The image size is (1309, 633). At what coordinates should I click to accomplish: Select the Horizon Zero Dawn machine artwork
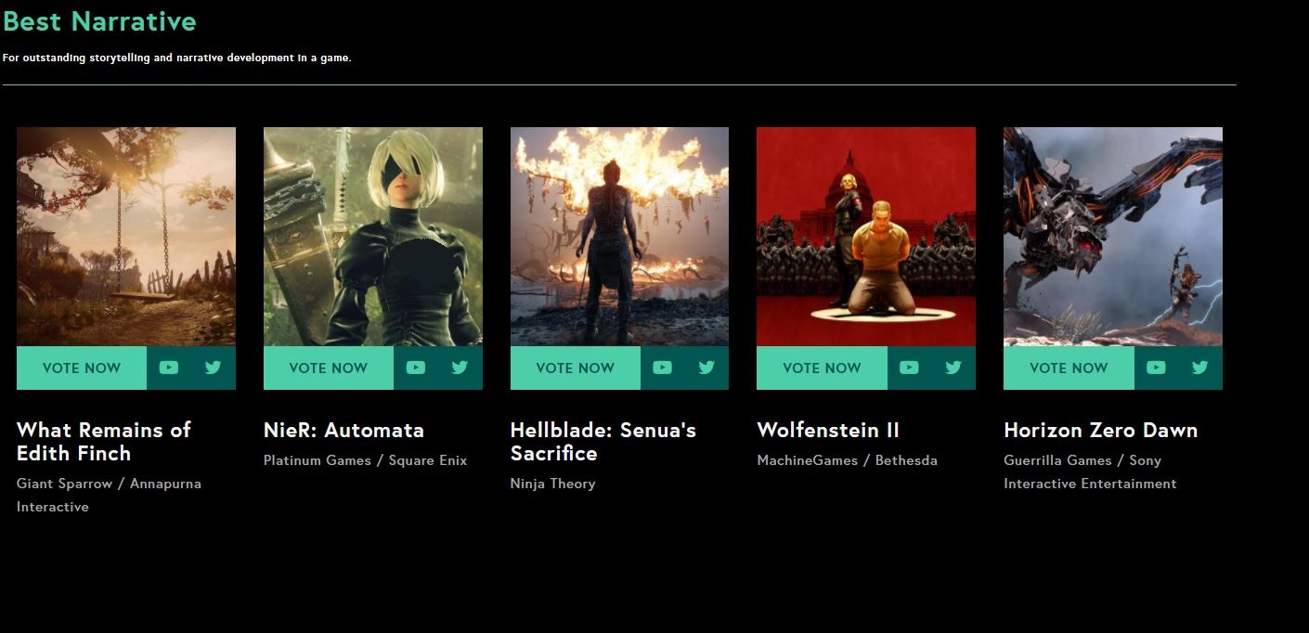tap(1113, 237)
